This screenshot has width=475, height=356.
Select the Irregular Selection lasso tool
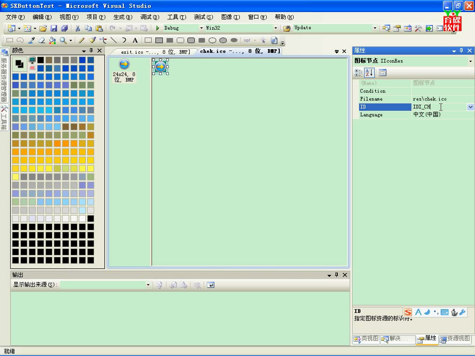point(20,40)
